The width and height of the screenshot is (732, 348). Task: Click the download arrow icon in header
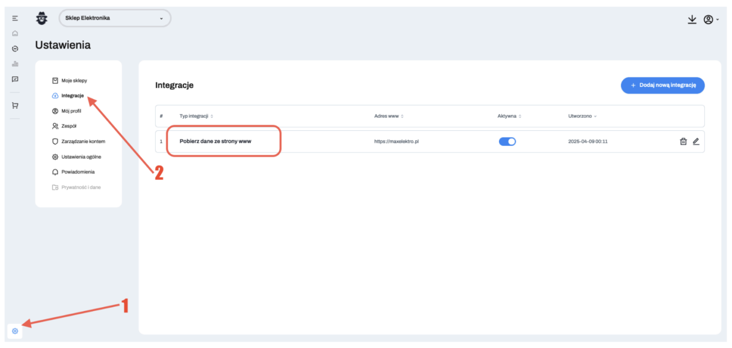click(x=692, y=19)
